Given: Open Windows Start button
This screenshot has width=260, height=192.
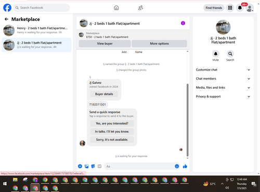Looking at the screenshot, I should pyautogui.click(x=5, y=184).
